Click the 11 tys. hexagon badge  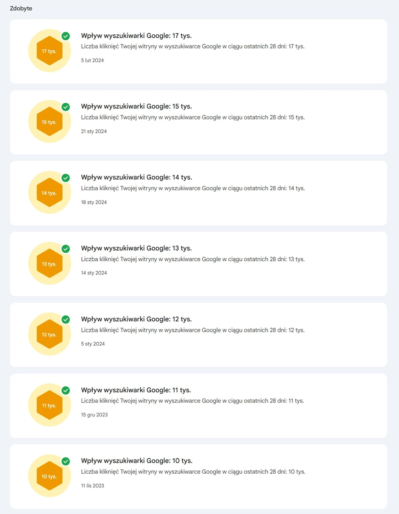pos(49,405)
